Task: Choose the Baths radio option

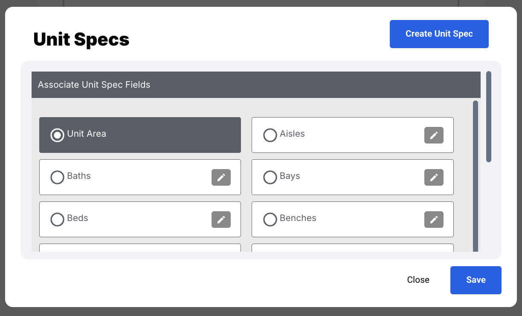Action: (x=57, y=177)
